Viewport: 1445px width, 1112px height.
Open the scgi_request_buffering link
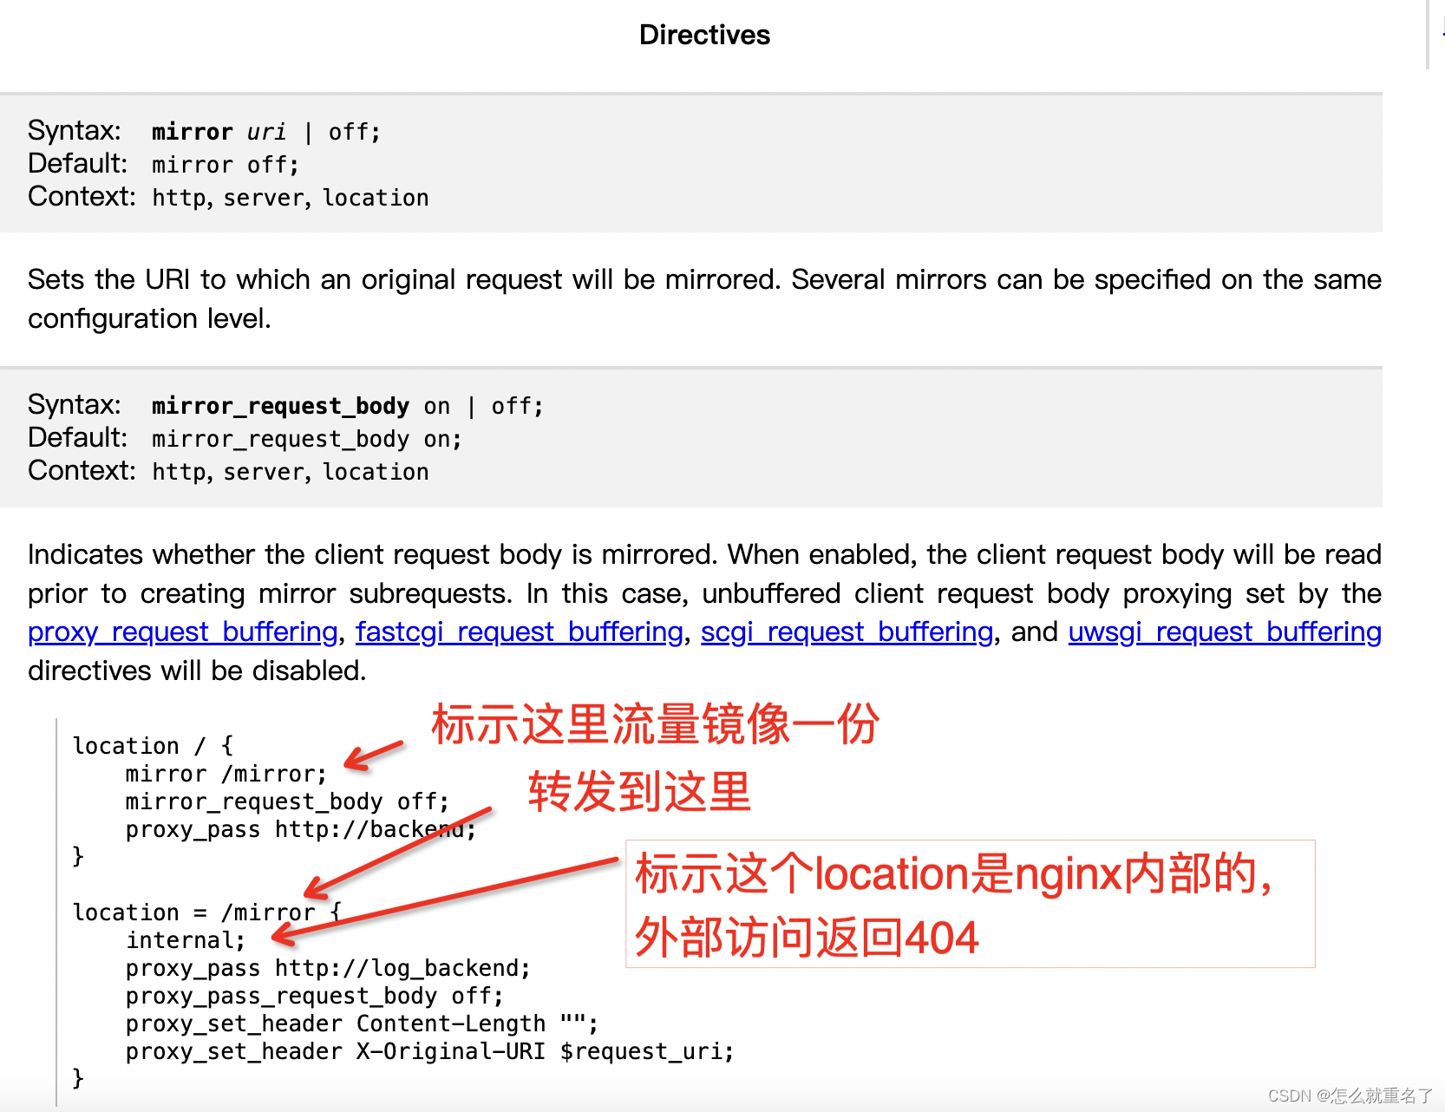pyautogui.click(x=847, y=631)
